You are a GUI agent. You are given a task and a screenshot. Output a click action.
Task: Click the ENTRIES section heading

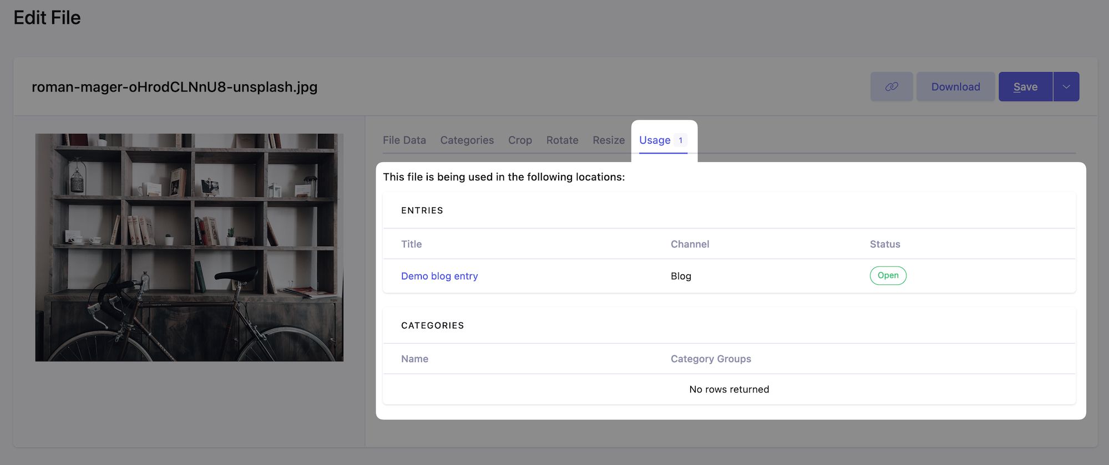pos(422,211)
